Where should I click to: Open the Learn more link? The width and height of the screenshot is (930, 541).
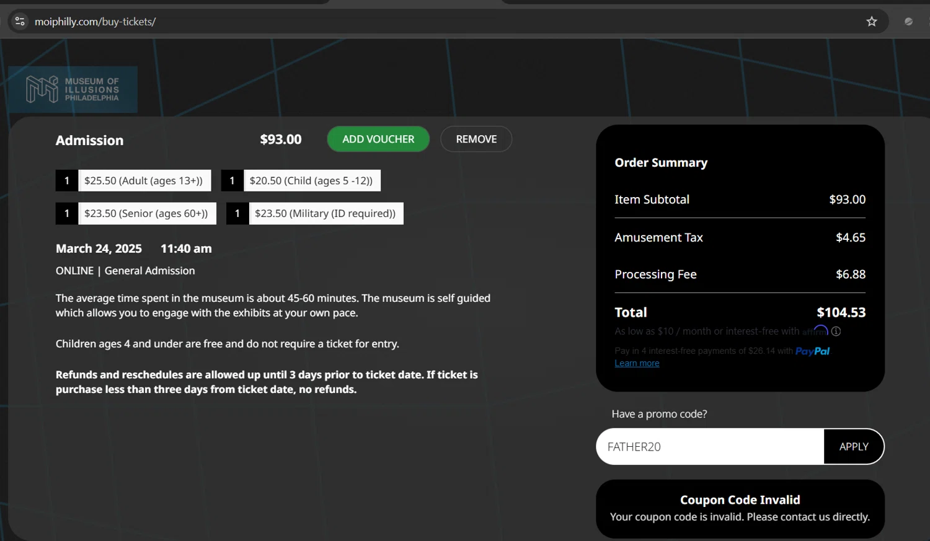[637, 363]
